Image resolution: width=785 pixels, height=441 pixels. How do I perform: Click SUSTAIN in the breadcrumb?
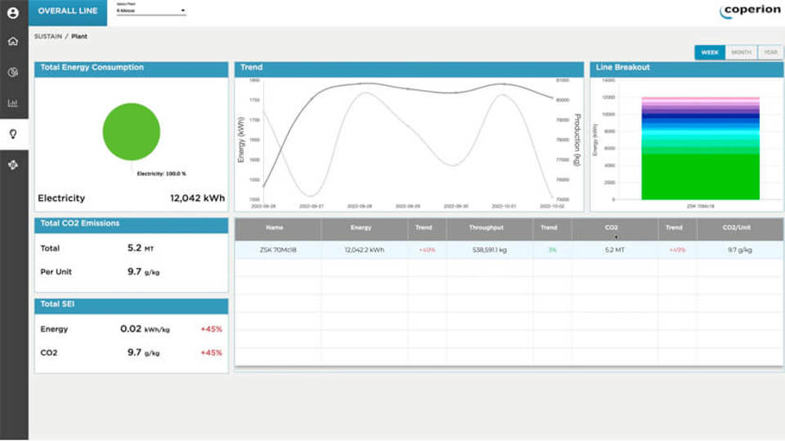tap(47, 37)
